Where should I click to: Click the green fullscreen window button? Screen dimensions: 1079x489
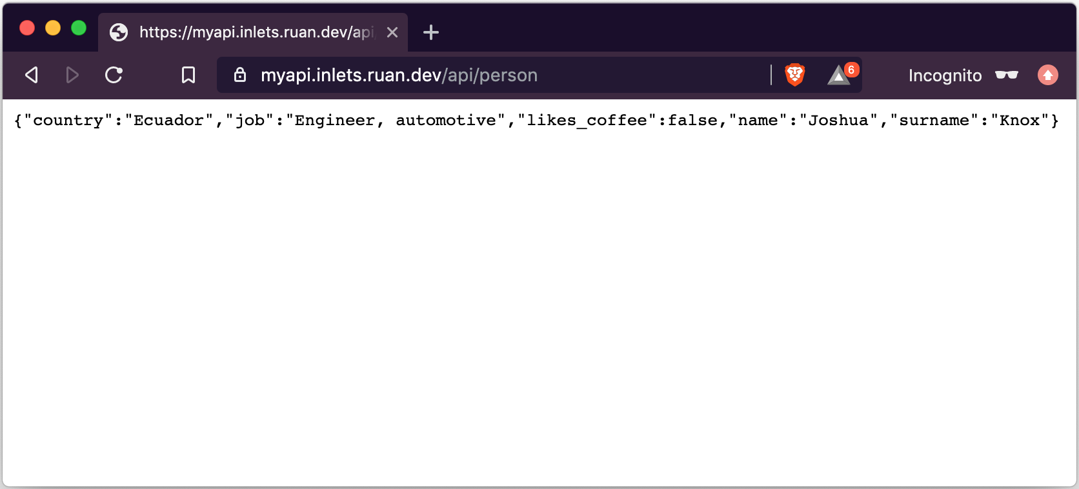[x=79, y=28]
